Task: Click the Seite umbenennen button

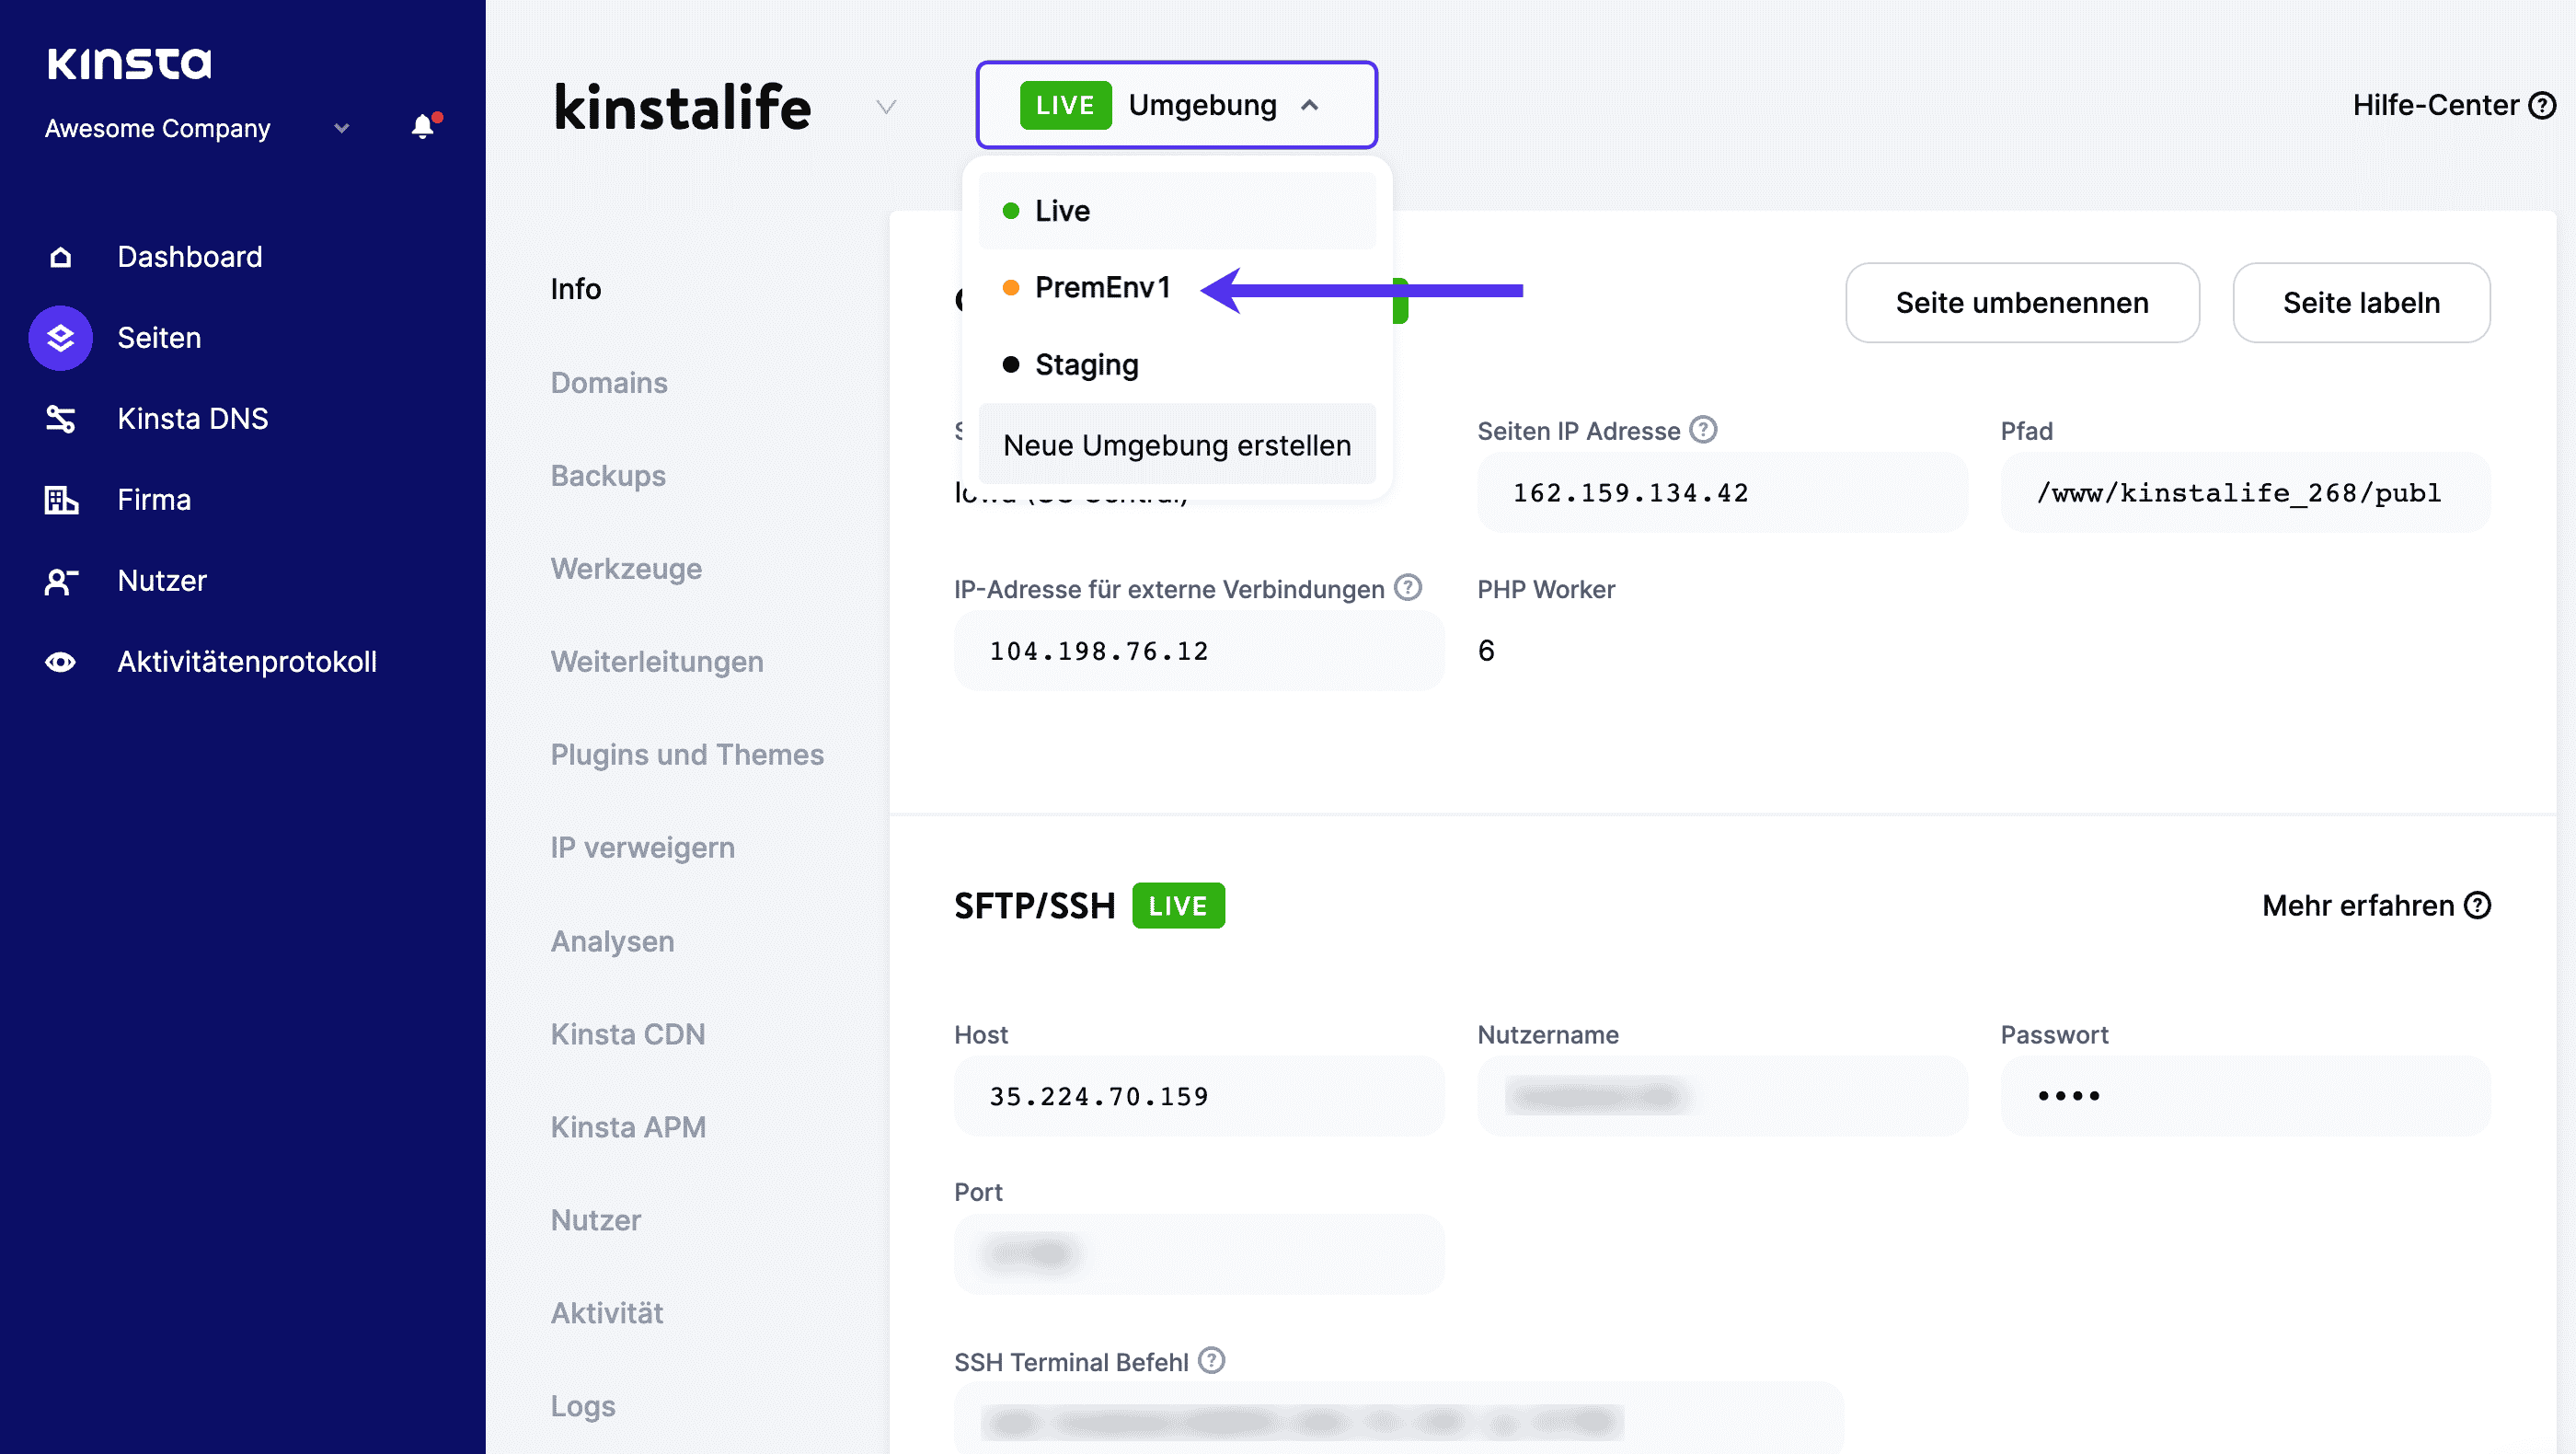Action: (x=2021, y=303)
